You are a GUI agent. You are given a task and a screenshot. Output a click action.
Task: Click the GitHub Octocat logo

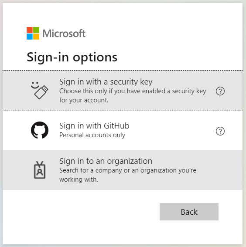point(40,130)
